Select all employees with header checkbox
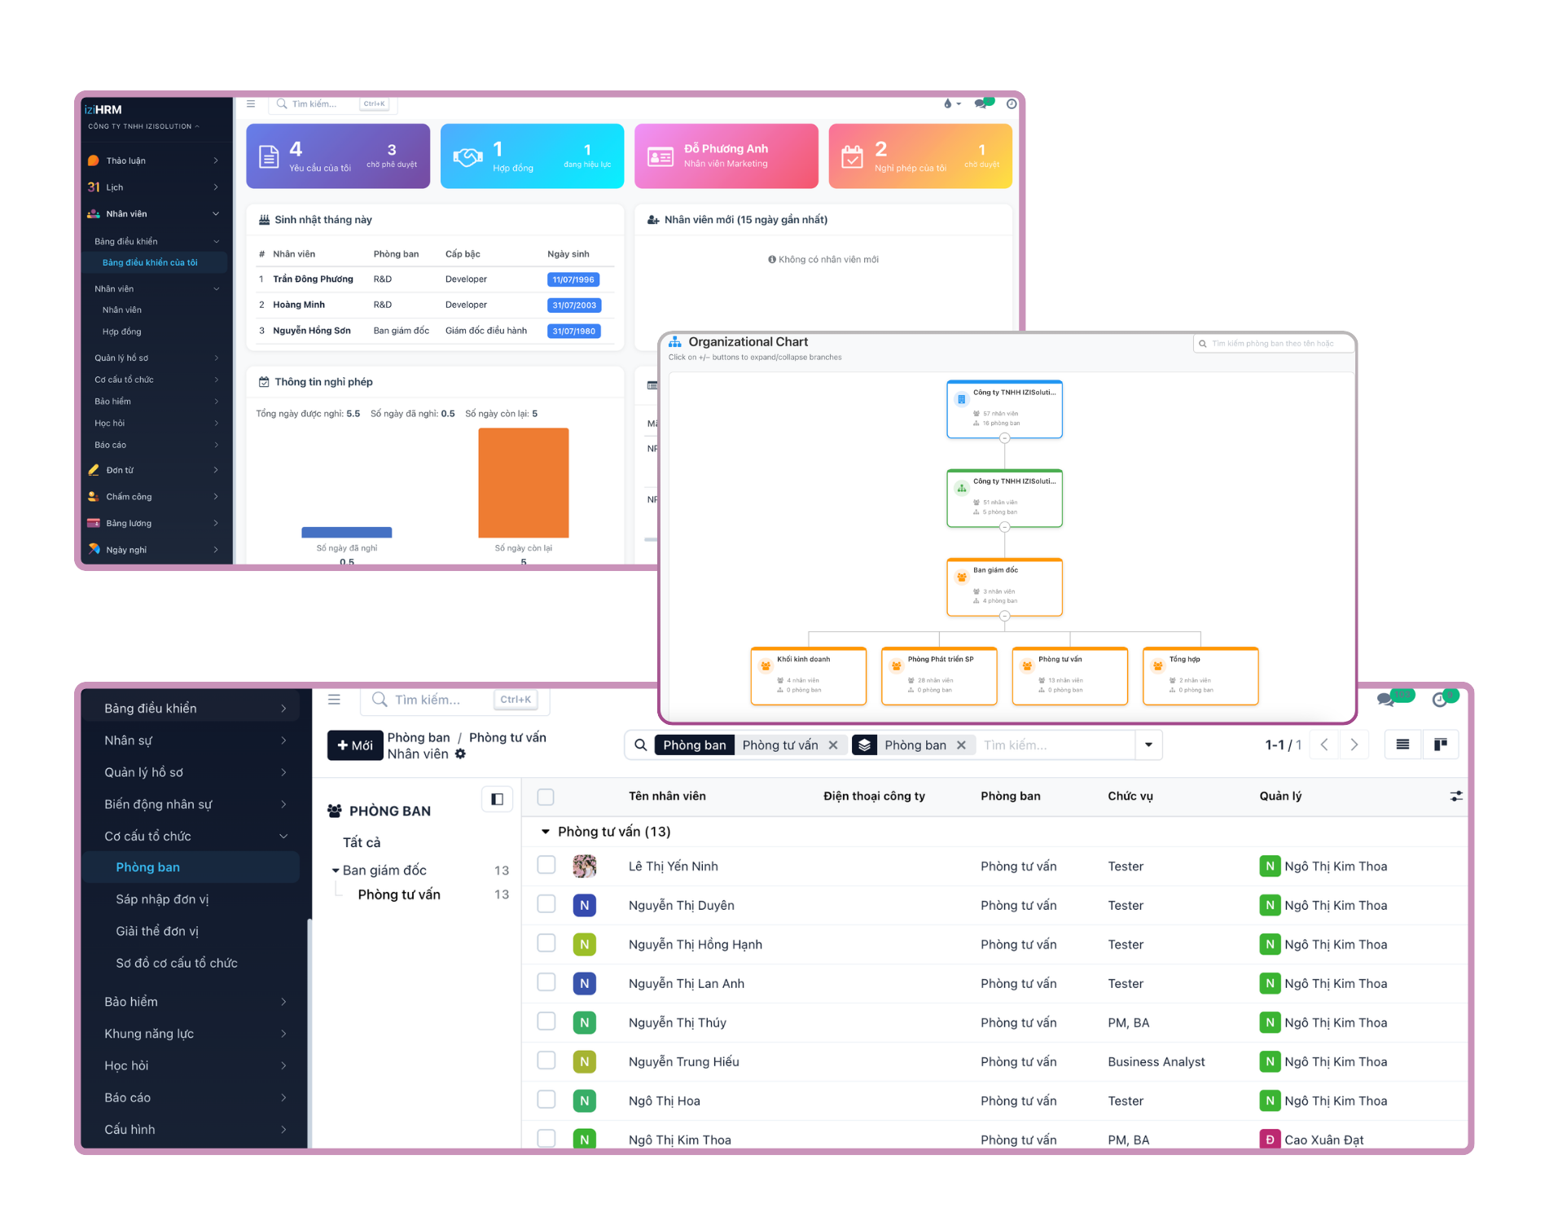The height and width of the screenshot is (1212, 1558). pos(546,797)
